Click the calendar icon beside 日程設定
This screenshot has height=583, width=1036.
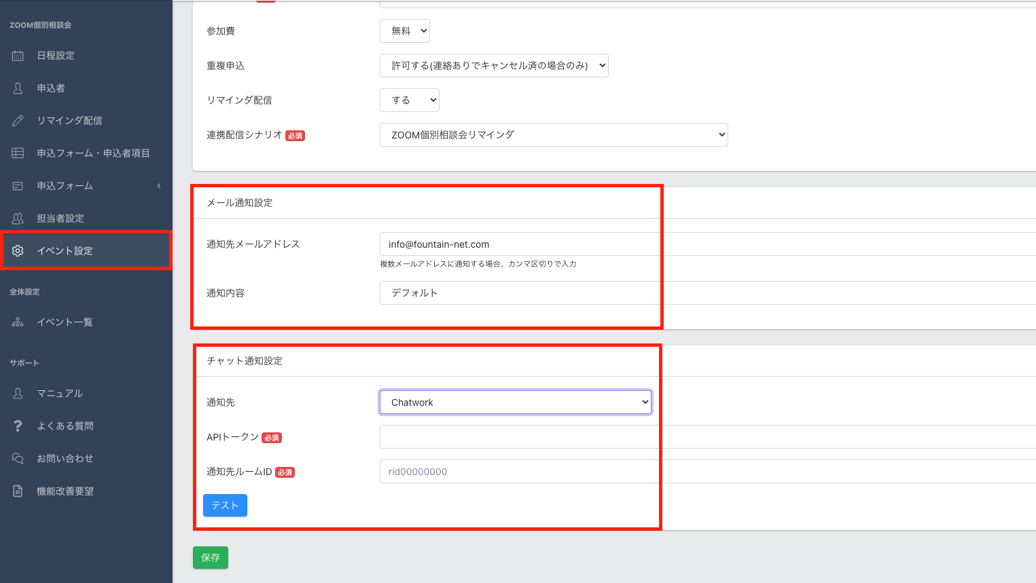18,56
